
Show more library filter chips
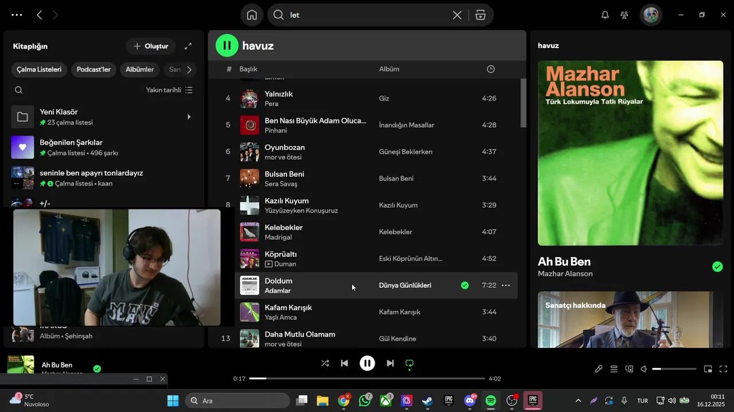click(x=189, y=69)
